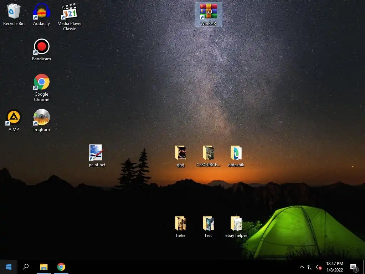The height and width of the screenshot is (274, 365).
Task: Open taskbar search magnifier
Action: click(26, 267)
